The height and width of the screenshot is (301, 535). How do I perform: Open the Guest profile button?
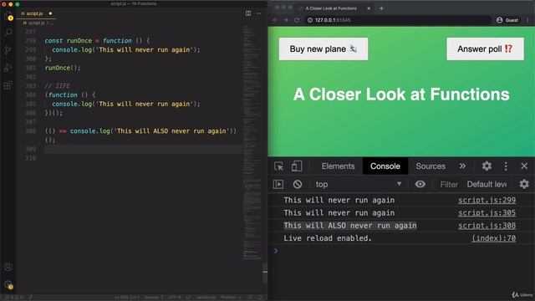pos(507,20)
